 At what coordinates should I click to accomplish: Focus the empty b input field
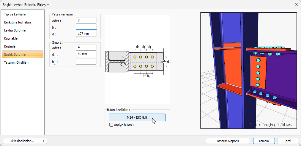coord(86,27)
